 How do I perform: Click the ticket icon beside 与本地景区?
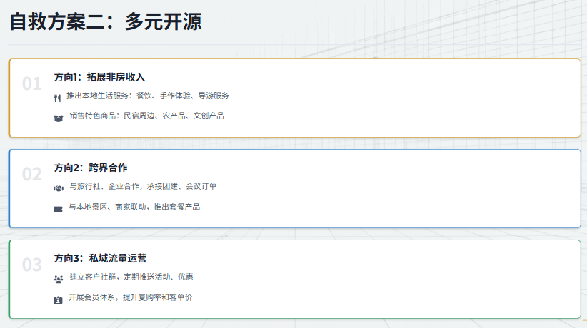(59, 208)
